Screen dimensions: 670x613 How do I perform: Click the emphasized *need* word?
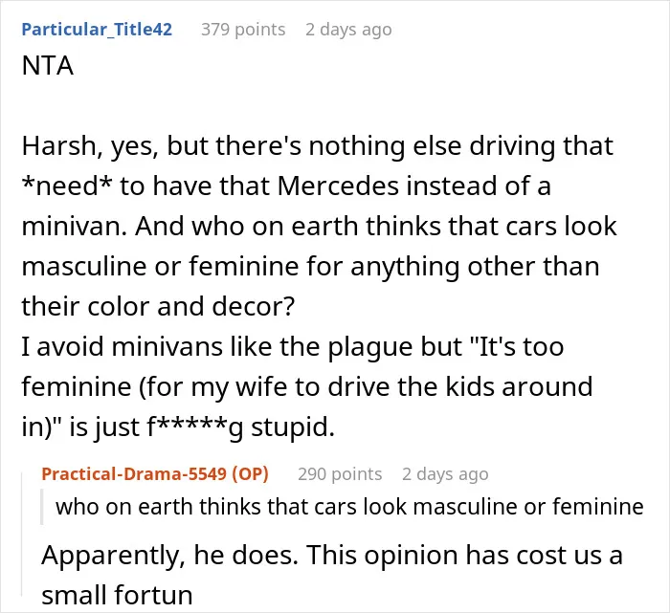pos(67,186)
